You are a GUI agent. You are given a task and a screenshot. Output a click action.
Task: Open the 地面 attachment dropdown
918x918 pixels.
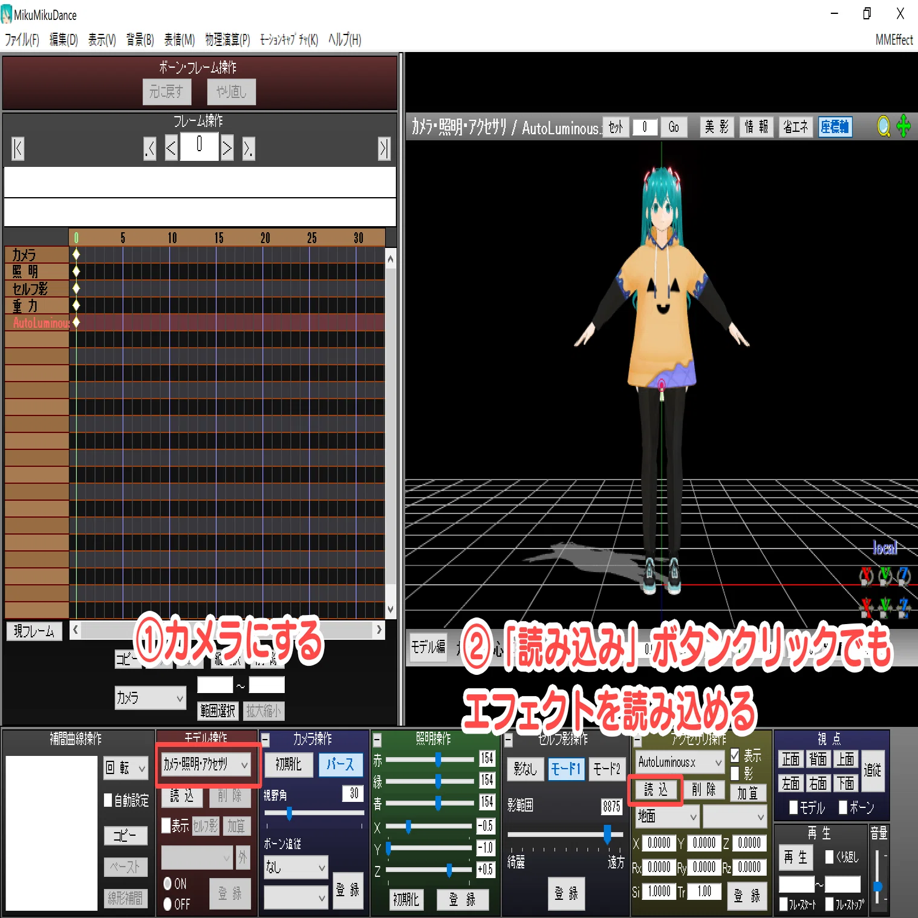(668, 816)
